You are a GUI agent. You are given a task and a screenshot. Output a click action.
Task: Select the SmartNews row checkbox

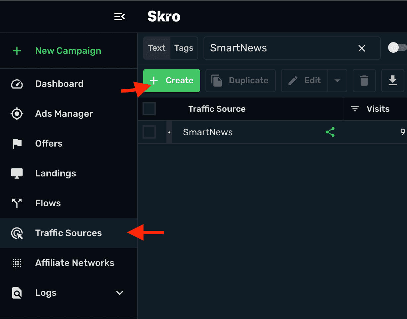149,132
